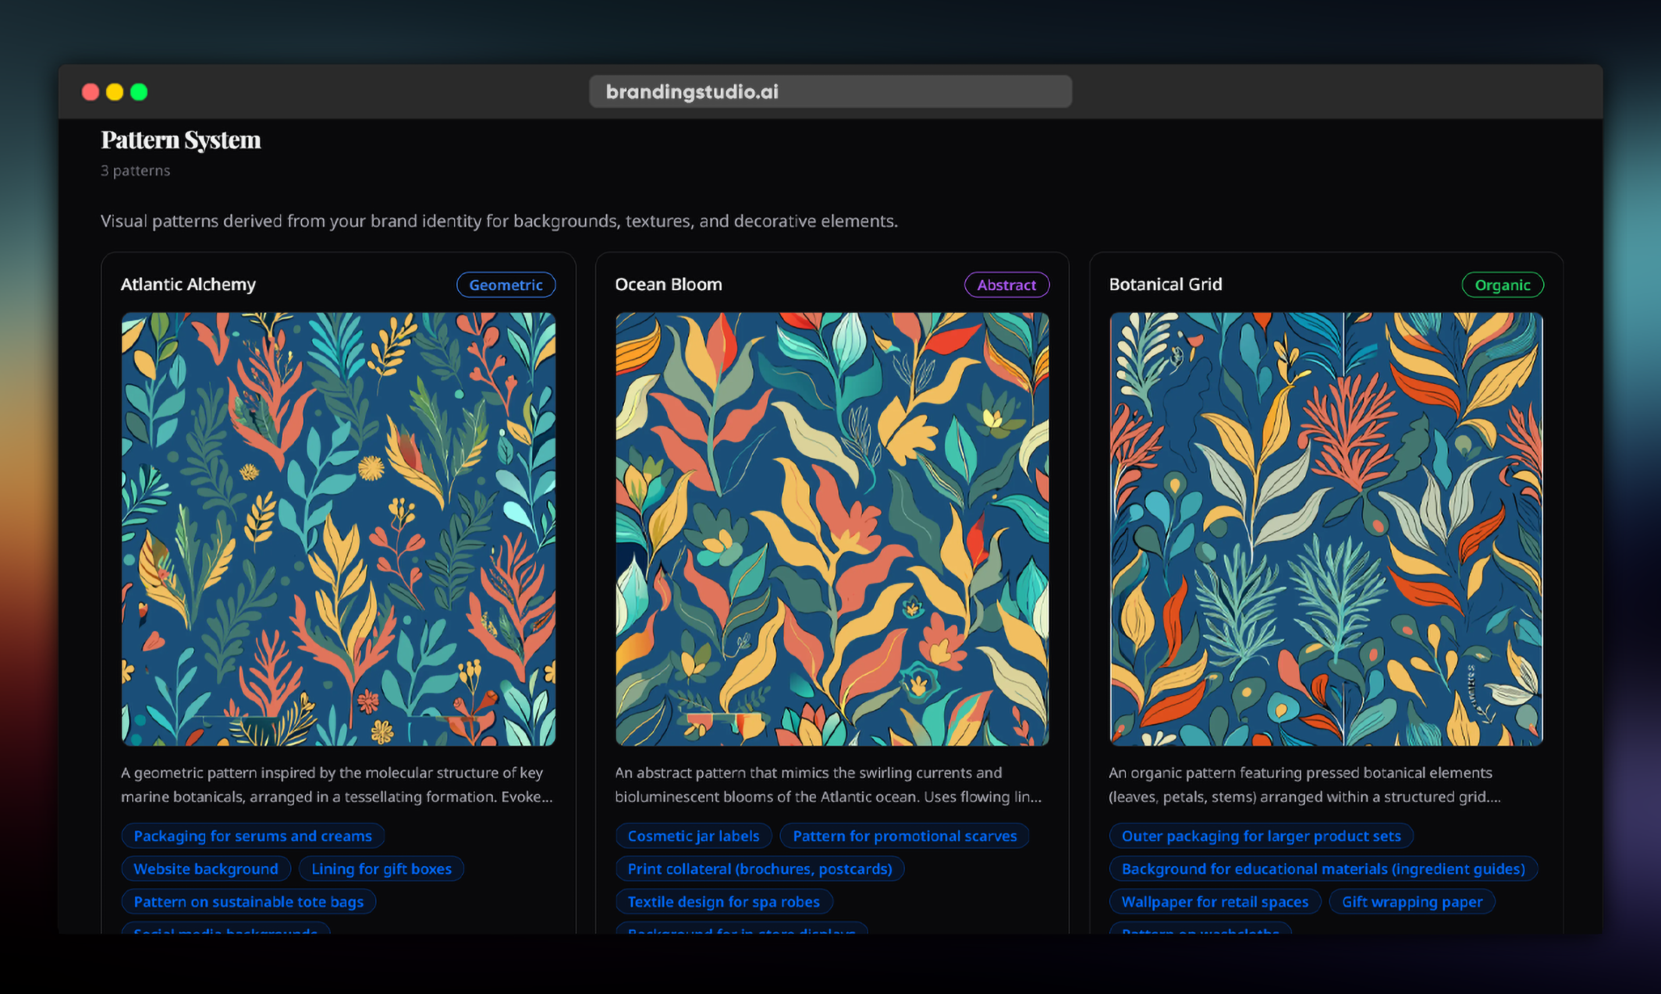Click the 'Botanical Grid' card title
The image size is (1661, 994).
(x=1165, y=285)
